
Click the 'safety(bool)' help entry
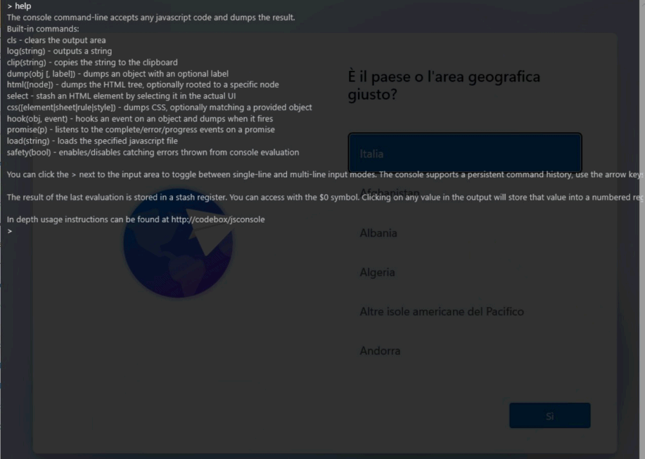pos(152,152)
